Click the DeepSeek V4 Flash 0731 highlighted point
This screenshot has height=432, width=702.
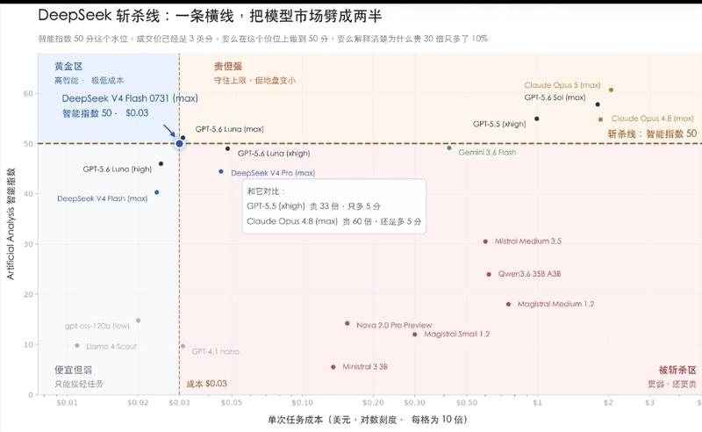coord(179,143)
